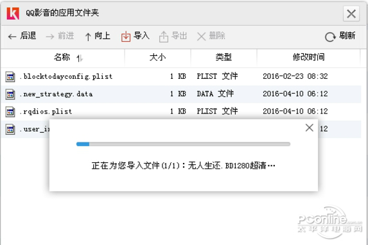Viewport: 368px width, 245px height.
Task: Click the 正在为您导入文件 status message
Action: (183, 165)
